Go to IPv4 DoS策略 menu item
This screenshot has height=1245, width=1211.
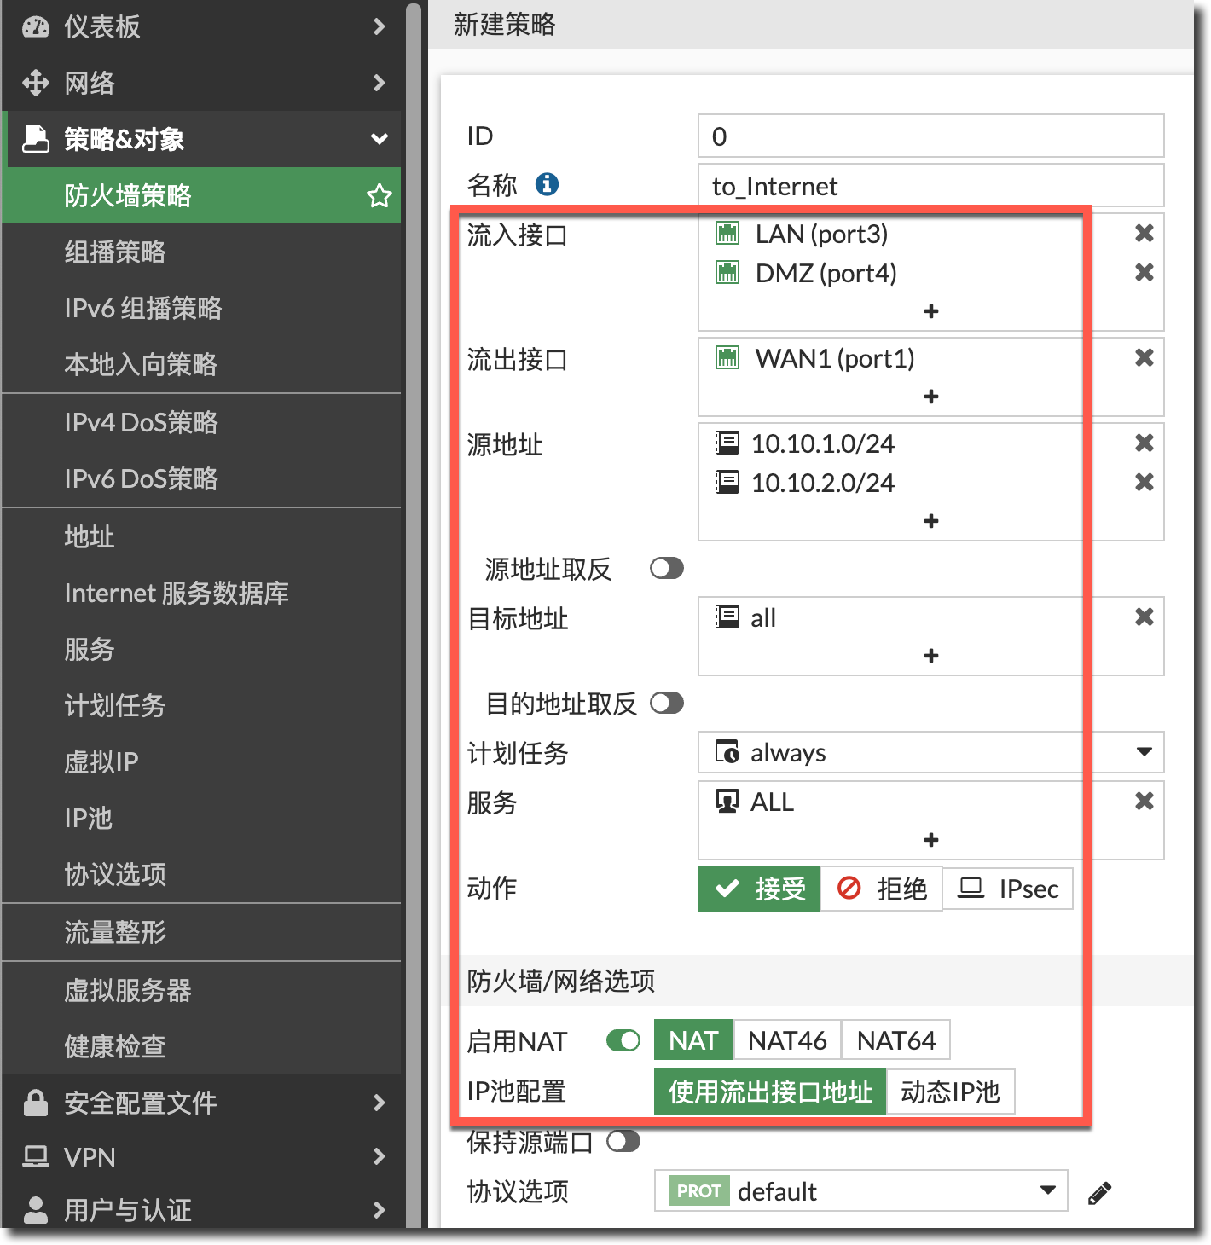click(142, 422)
